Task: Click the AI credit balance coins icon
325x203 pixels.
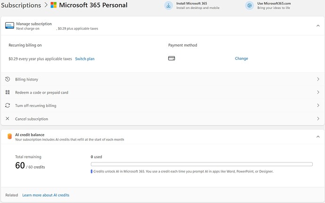Action: [9, 137]
